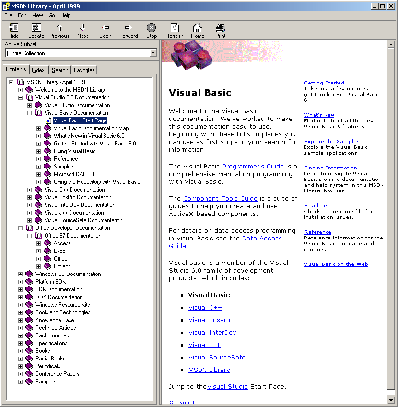The image size is (398, 407).
Task: Expand the Partial Books node
Action: pos(20,359)
